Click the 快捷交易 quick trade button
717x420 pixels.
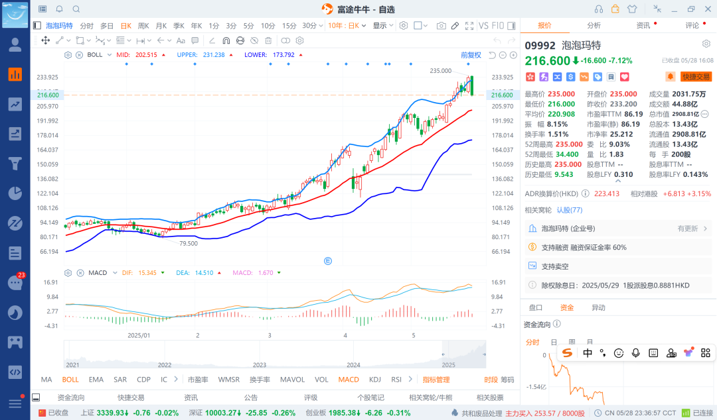696,77
